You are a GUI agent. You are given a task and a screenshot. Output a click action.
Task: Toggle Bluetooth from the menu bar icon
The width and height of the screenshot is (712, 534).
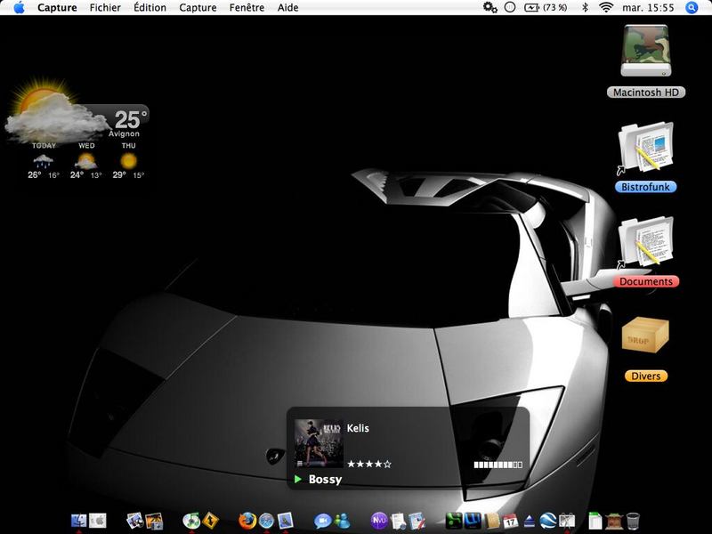tap(585, 7)
